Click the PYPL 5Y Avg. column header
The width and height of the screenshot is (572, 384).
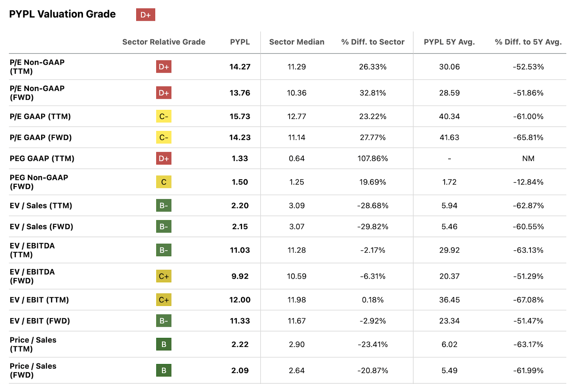[x=449, y=42]
